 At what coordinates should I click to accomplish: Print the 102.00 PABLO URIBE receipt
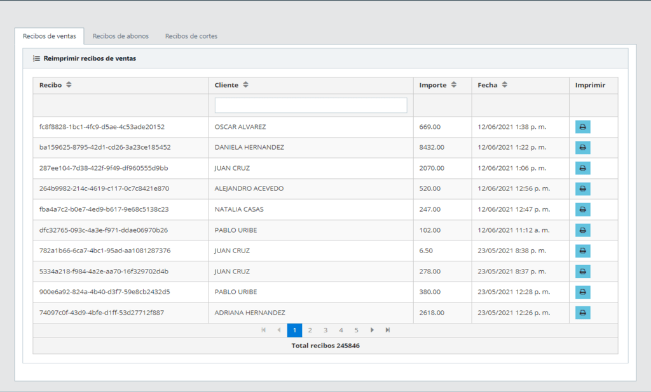tap(583, 230)
